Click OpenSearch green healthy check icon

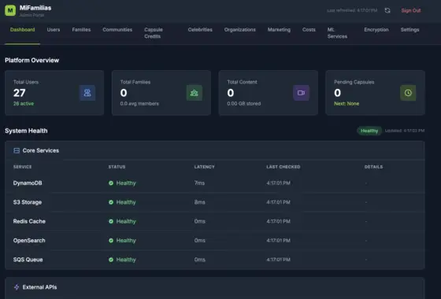[111, 241]
